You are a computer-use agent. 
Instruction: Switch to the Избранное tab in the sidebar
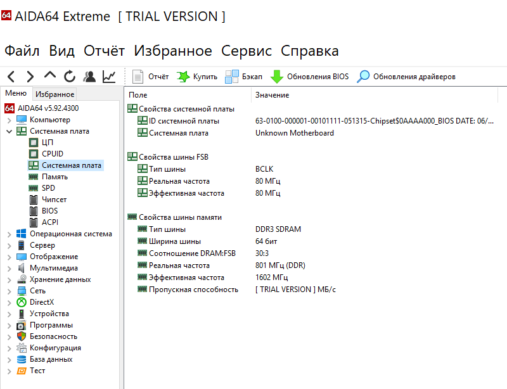pyautogui.click(x=55, y=94)
